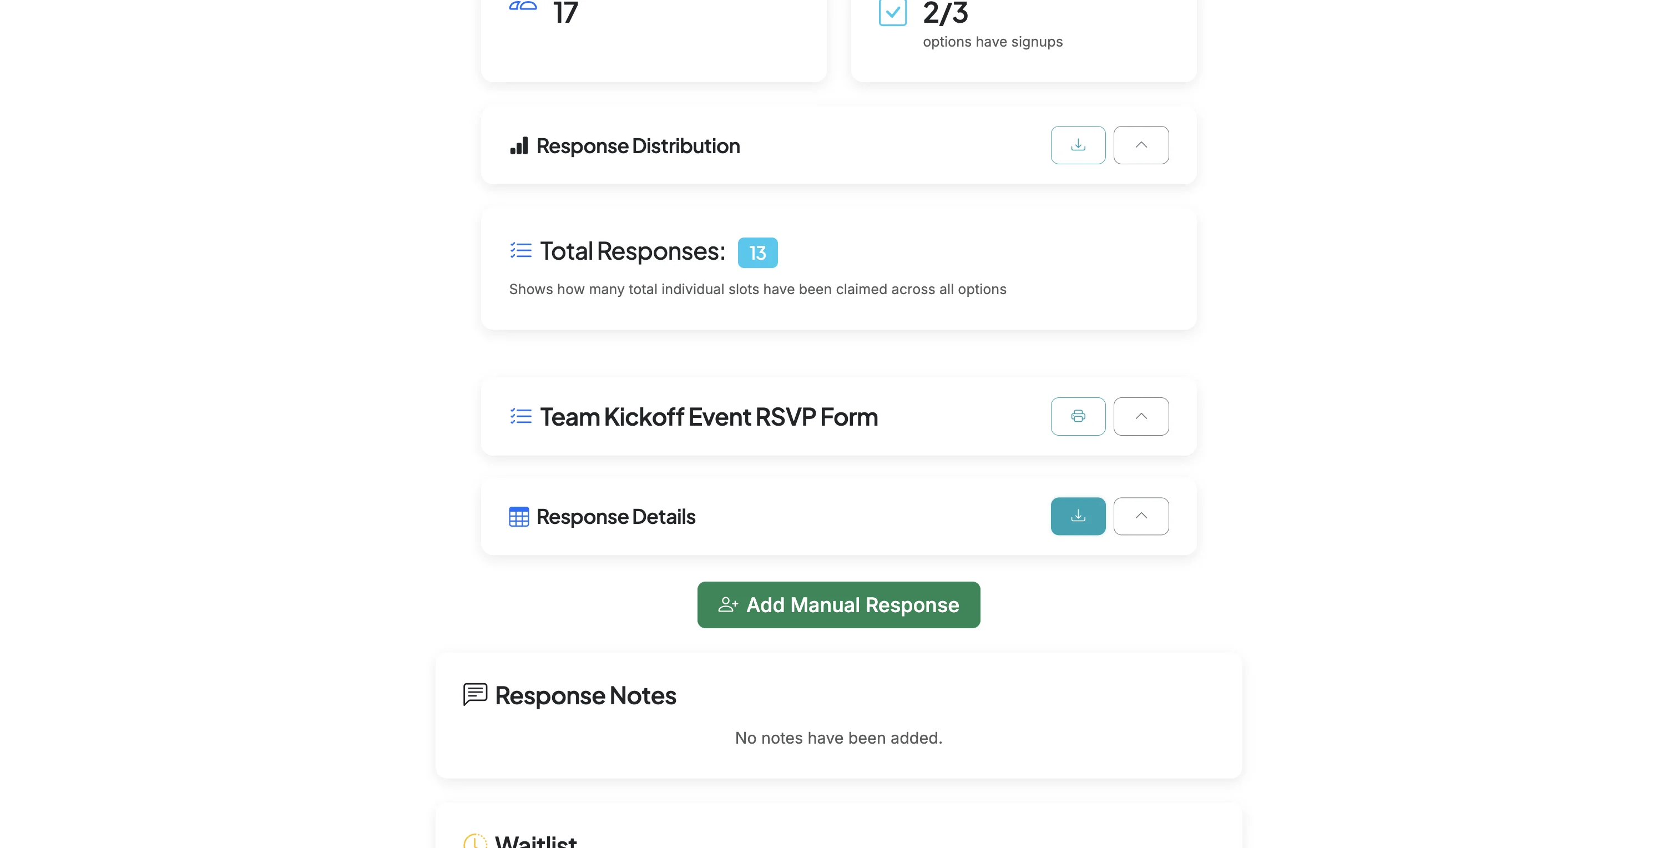Click the printer icon on Team Kickoff RSVP Form
Viewport: 1678px width, 848px height.
[1078, 416]
